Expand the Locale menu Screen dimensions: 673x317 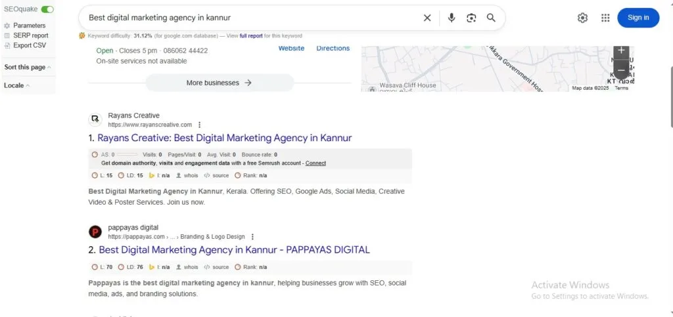point(16,85)
